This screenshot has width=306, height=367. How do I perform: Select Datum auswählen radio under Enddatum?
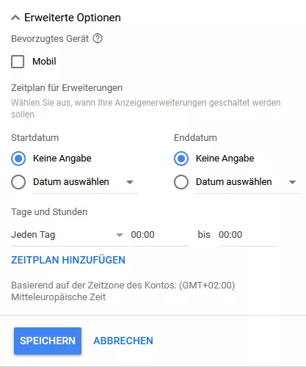tap(181, 182)
